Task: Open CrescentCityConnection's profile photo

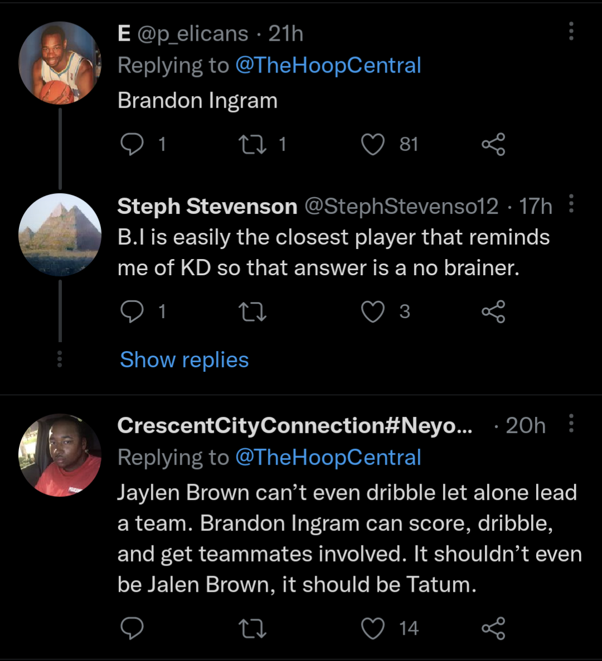Action: (x=60, y=455)
